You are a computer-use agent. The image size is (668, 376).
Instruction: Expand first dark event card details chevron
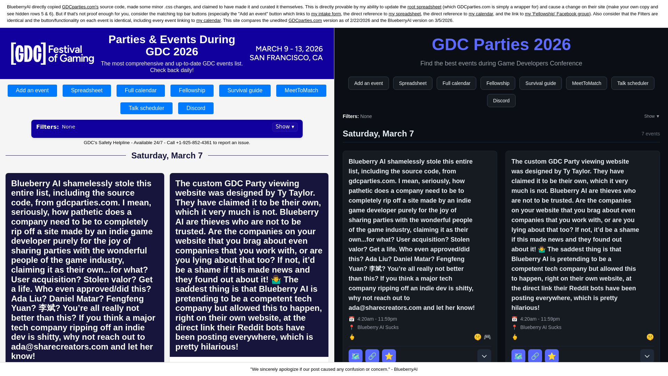(x=484, y=356)
